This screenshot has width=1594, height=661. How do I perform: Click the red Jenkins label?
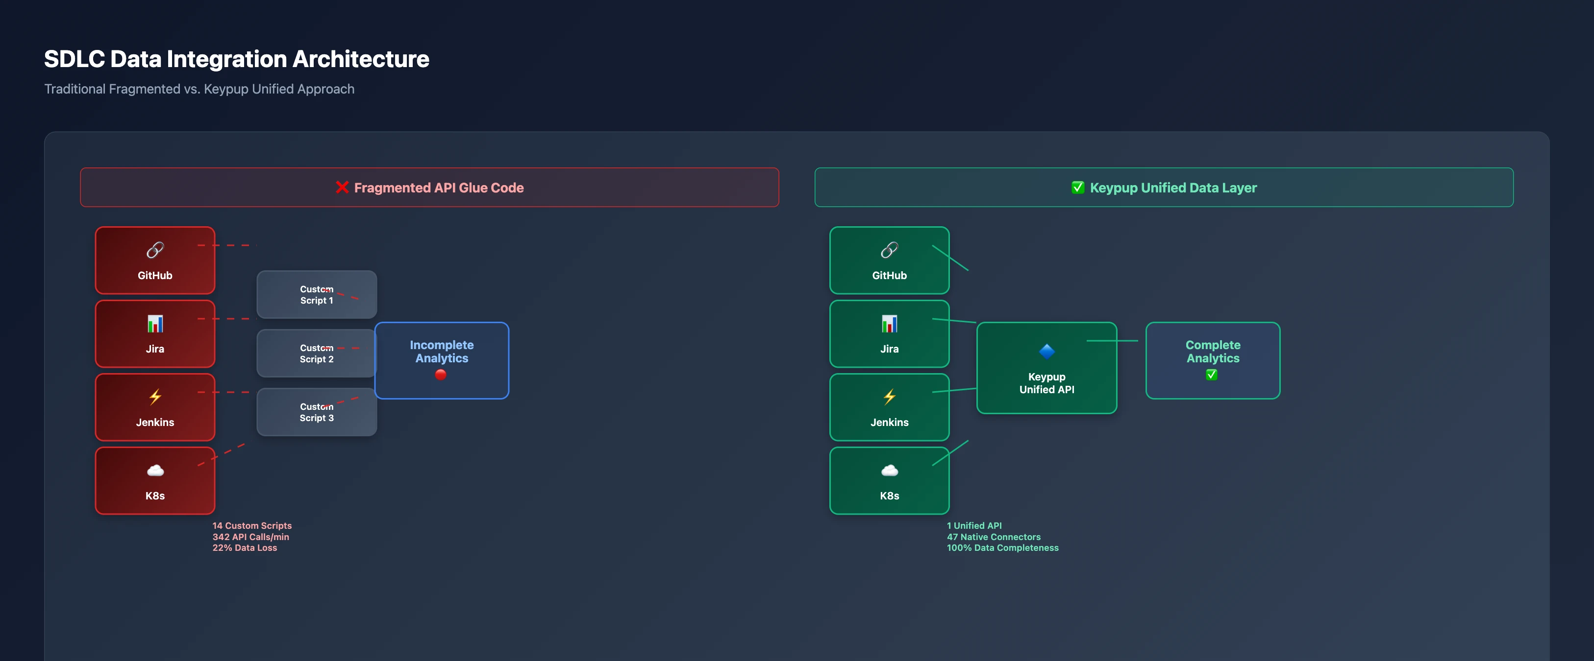(155, 423)
